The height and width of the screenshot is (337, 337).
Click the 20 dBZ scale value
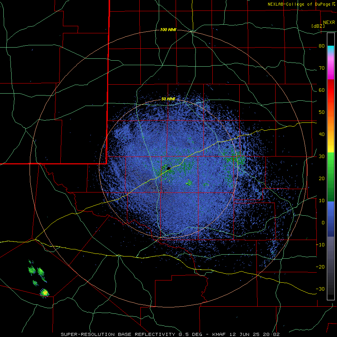(x=322, y=179)
